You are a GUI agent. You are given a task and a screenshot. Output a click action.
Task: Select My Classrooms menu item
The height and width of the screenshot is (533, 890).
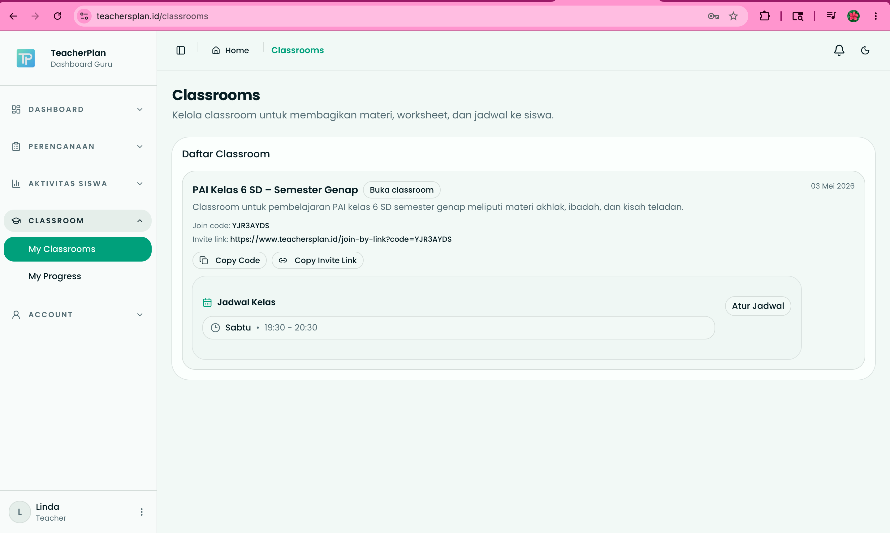click(78, 249)
